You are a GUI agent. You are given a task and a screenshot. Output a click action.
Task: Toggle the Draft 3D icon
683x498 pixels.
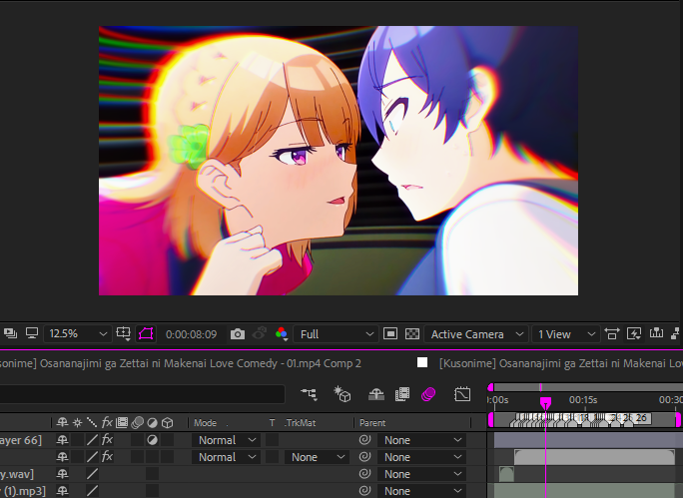342,394
